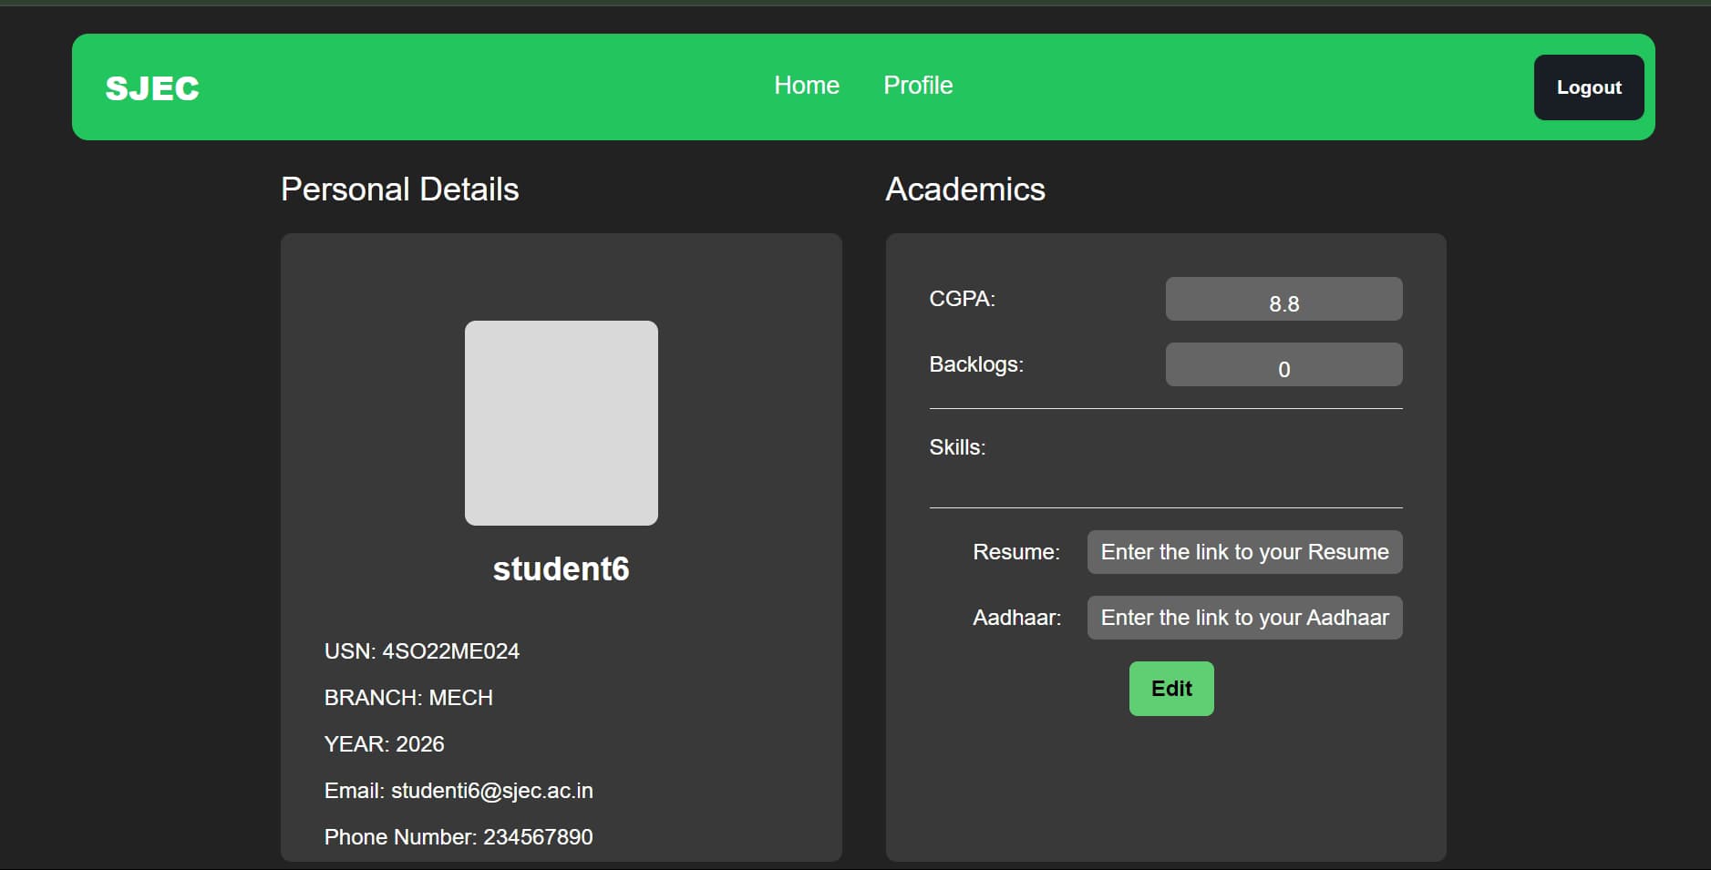The height and width of the screenshot is (870, 1711).
Task: Go to the Profile page
Action: coord(918,85)
